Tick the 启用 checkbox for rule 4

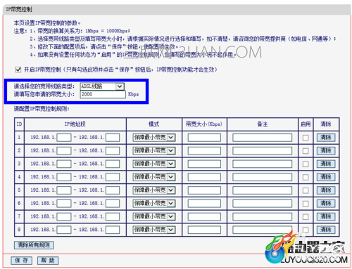click(x=306, y=177)
